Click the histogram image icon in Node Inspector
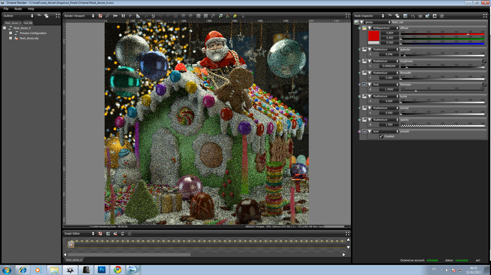This screenshot has width=491, height=275. (435, 16)
